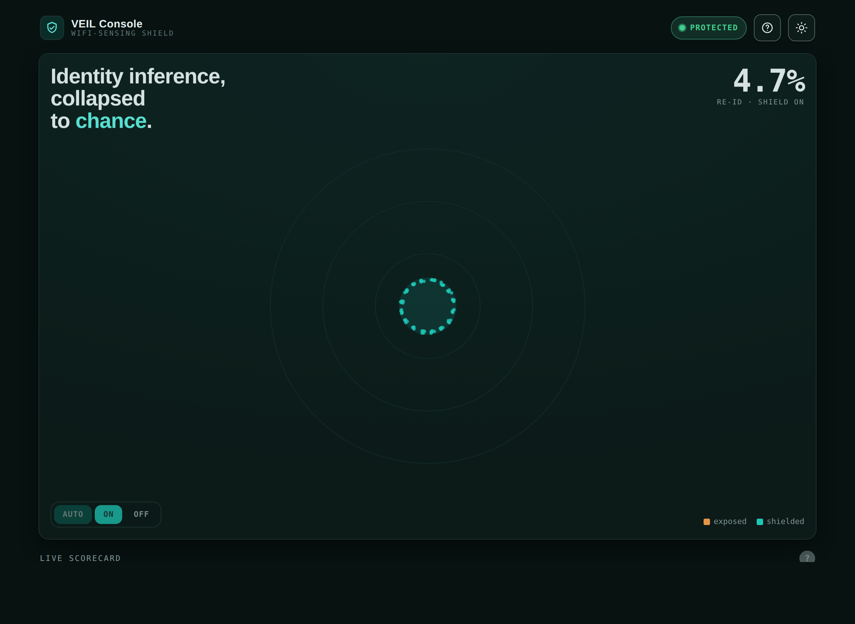The image size is (855, 624).
Task: Click the PROTECTED status pill
Action: coord(709,27)
